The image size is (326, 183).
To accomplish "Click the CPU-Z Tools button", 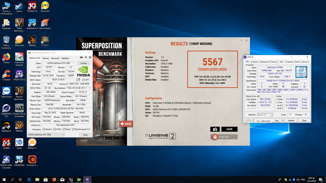I will click(x=277, y=121).
